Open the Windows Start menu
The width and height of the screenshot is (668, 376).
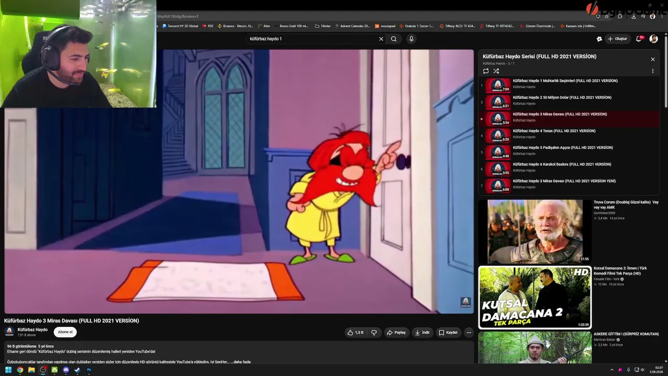click(8, 370)
